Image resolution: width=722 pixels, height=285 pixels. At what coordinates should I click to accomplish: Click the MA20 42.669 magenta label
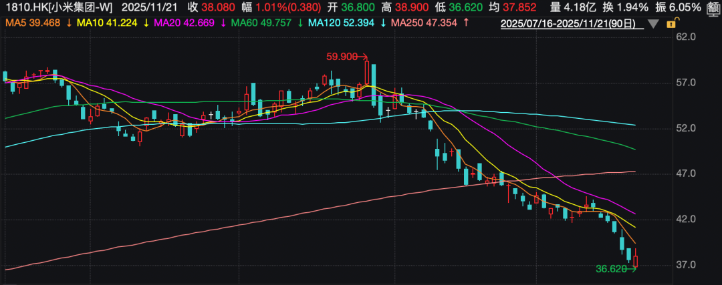point(182,23)
